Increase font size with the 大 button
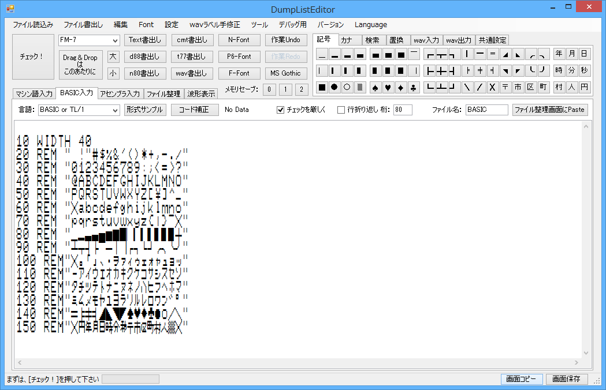 tap(113, 57)
